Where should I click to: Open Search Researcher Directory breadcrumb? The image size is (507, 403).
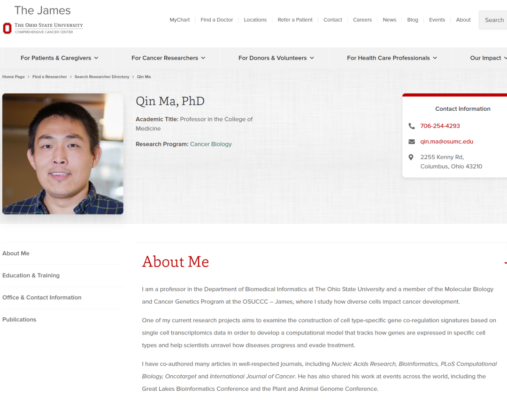click(102, 76)
